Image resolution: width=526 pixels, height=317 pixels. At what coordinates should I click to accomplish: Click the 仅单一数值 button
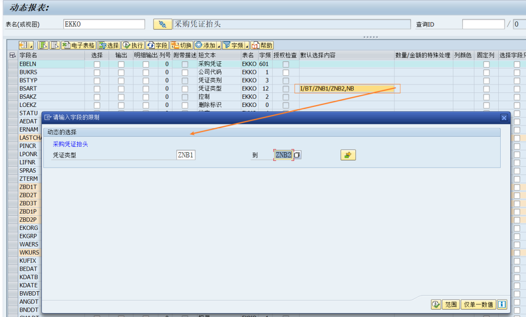pyautogui.click(x=478, y=304)
